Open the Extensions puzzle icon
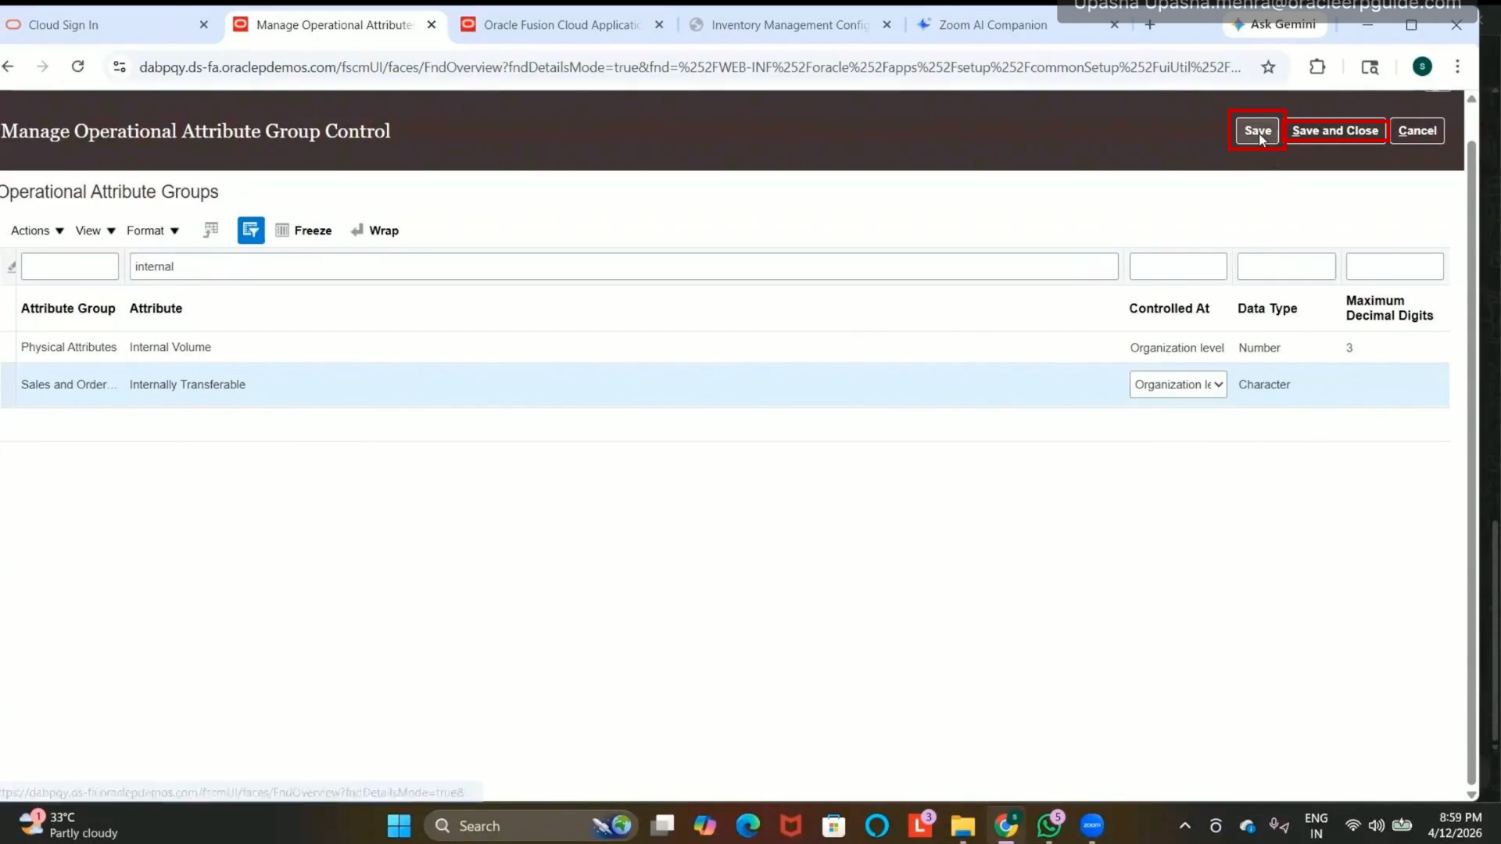 (x=1317, y=67)
